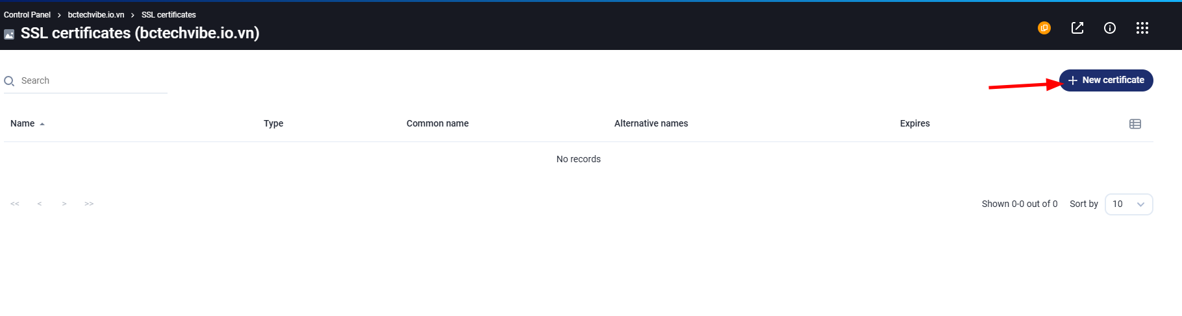Viewport: 1182px width, 316px height.
Task: Click the Common name column header
Action: click(438, 123)
